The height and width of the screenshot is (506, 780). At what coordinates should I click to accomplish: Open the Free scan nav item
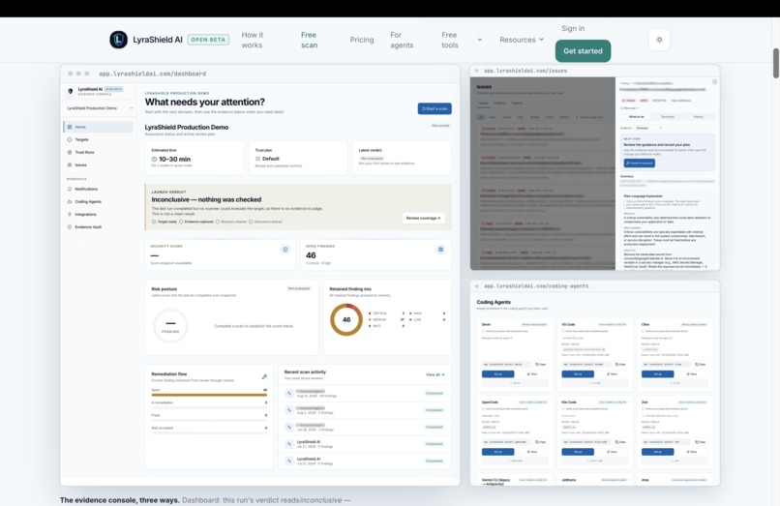[309, 40]
